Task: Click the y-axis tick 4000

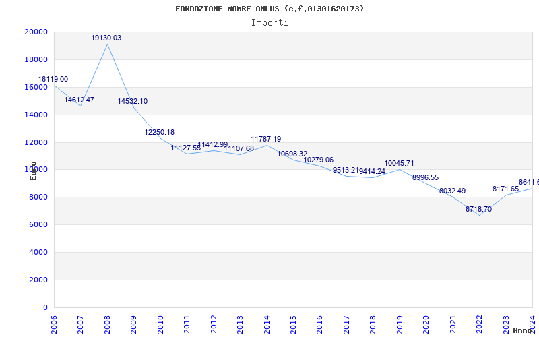Action: pyautogui.click(x=38, y=252)
